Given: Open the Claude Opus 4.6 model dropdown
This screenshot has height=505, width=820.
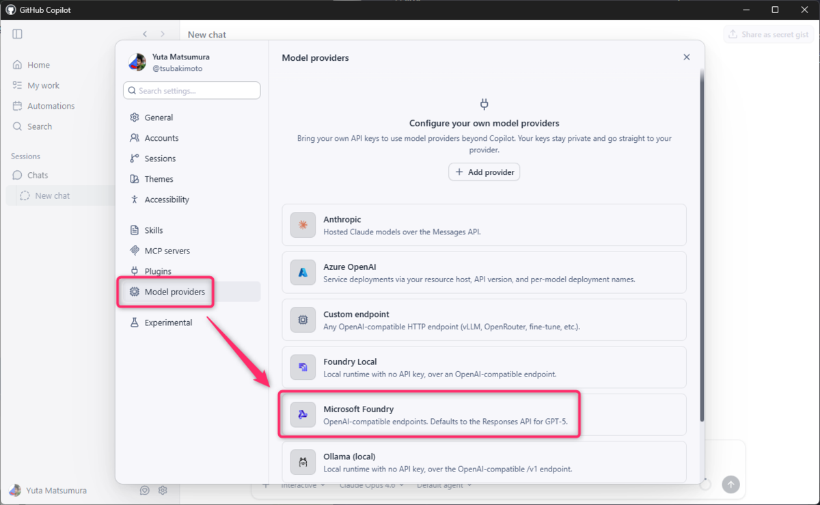Looking at the screenshot, I should pos(371,485).
